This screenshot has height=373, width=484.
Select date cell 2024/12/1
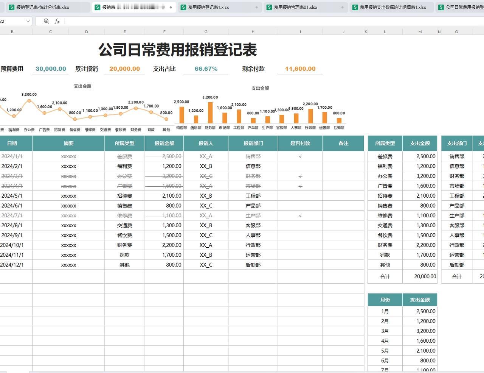point(12,265)
